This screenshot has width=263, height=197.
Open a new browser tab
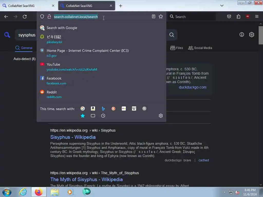121,6
